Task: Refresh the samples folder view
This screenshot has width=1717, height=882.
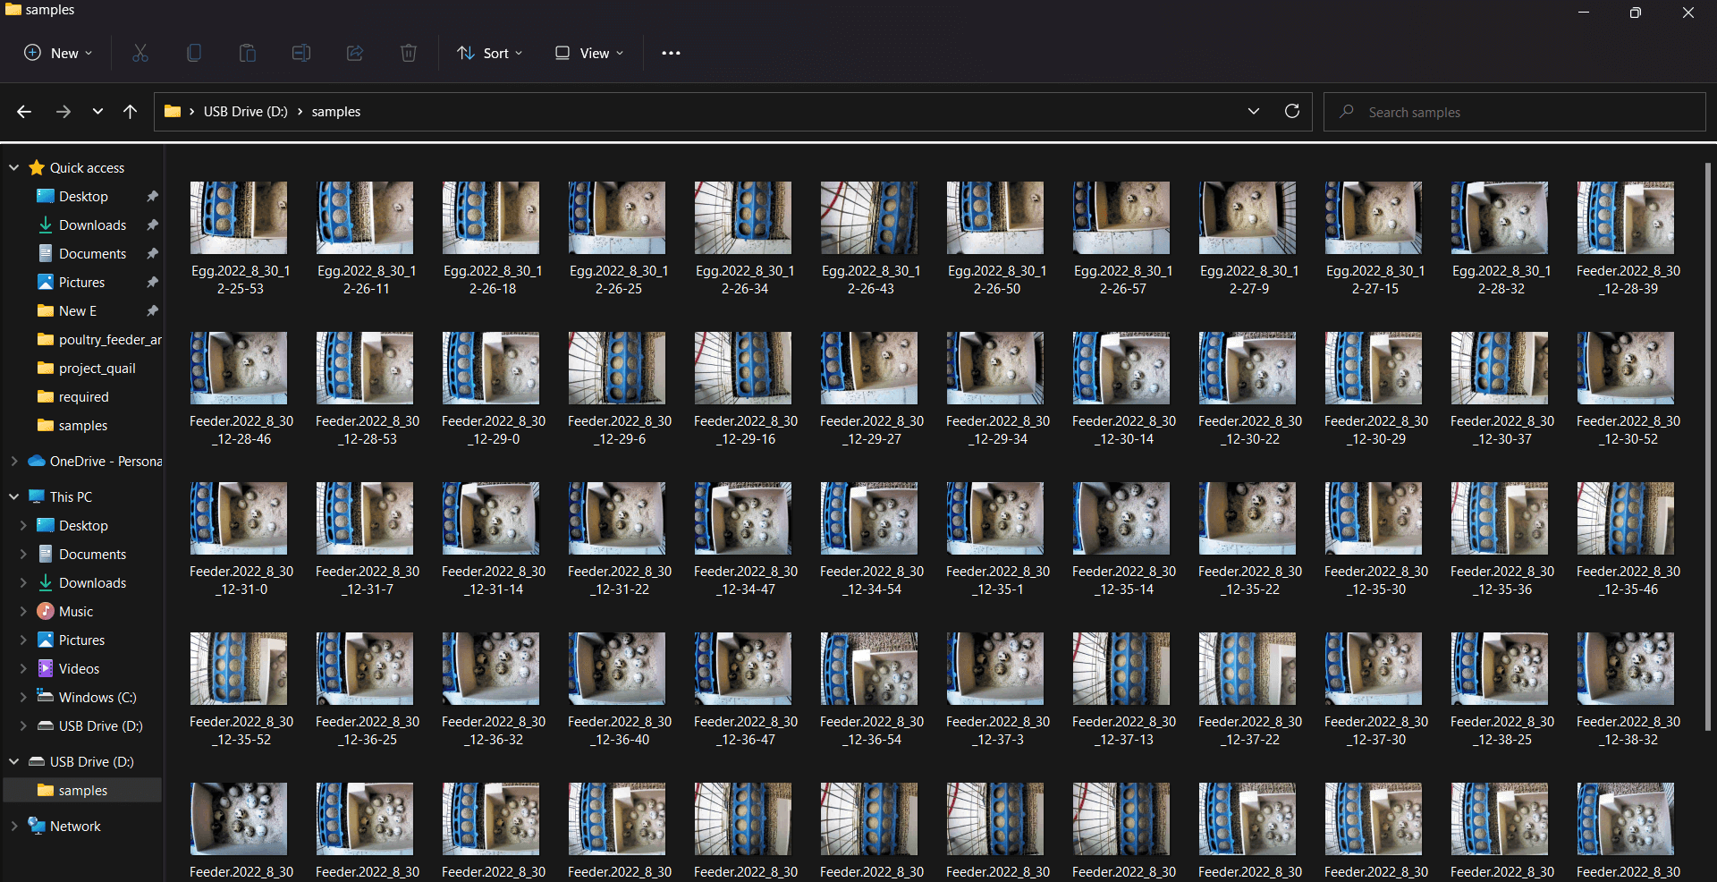Action: pyautogui.click(x=1292, y=112)
